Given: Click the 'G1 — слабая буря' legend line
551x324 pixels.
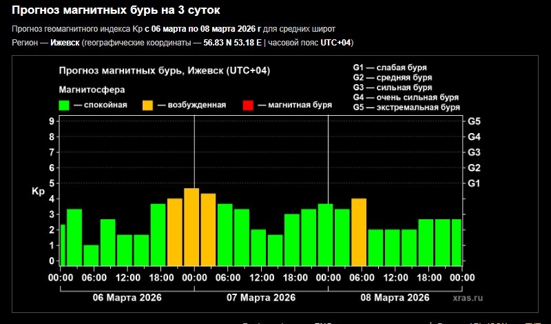Looking at the screenshot, I should point(390,68).
